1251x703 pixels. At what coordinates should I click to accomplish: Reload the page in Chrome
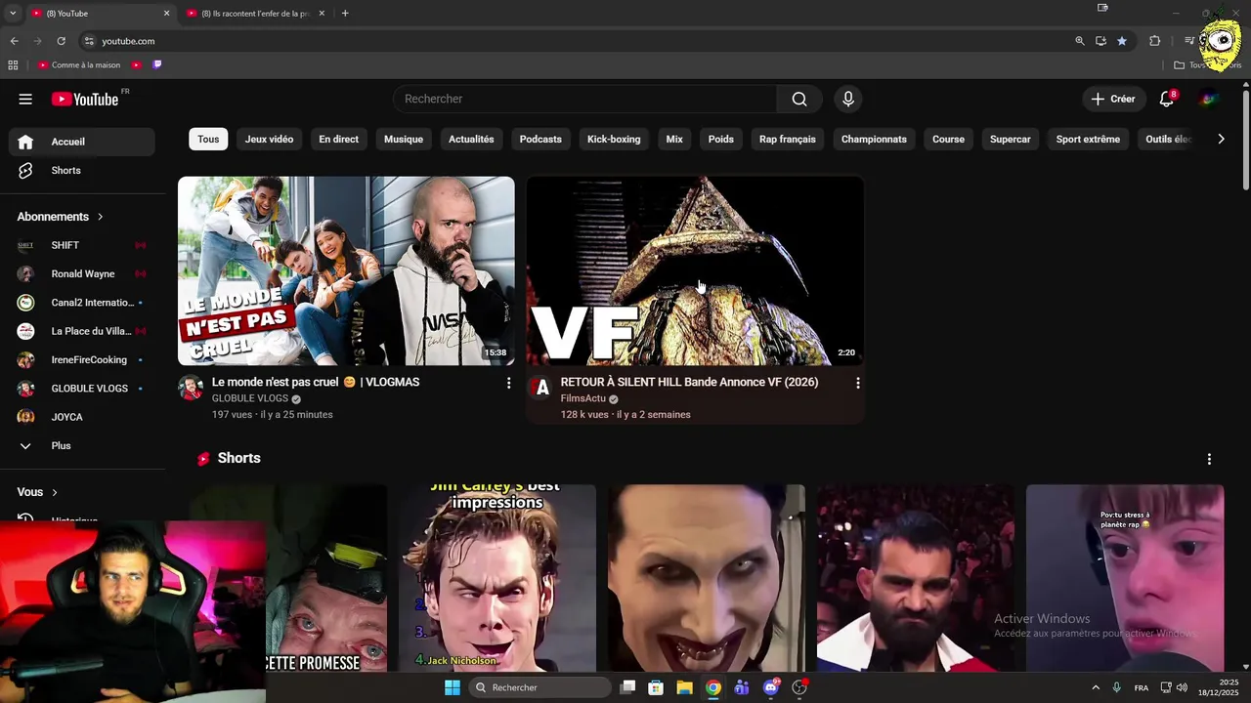61,41
